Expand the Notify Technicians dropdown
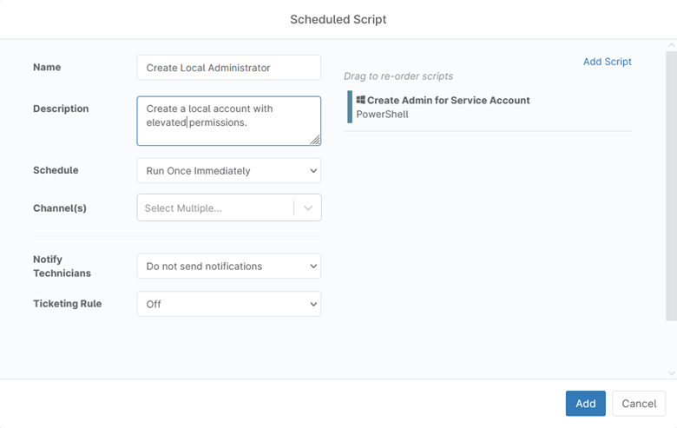677x428 pixels. [228, 267]
